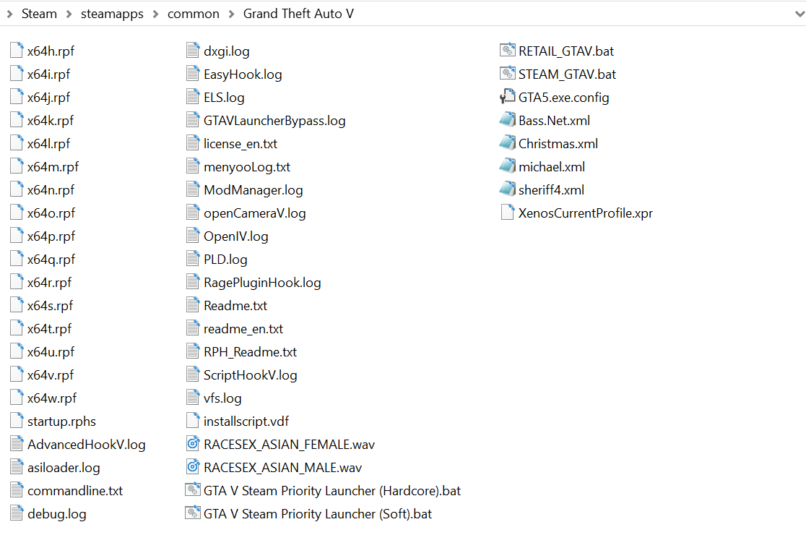Image resolution: width=806 pixels, height=535 pixels.
Task: Expand chevron between Steam and steamapps
Action: [x=69, y=14]
